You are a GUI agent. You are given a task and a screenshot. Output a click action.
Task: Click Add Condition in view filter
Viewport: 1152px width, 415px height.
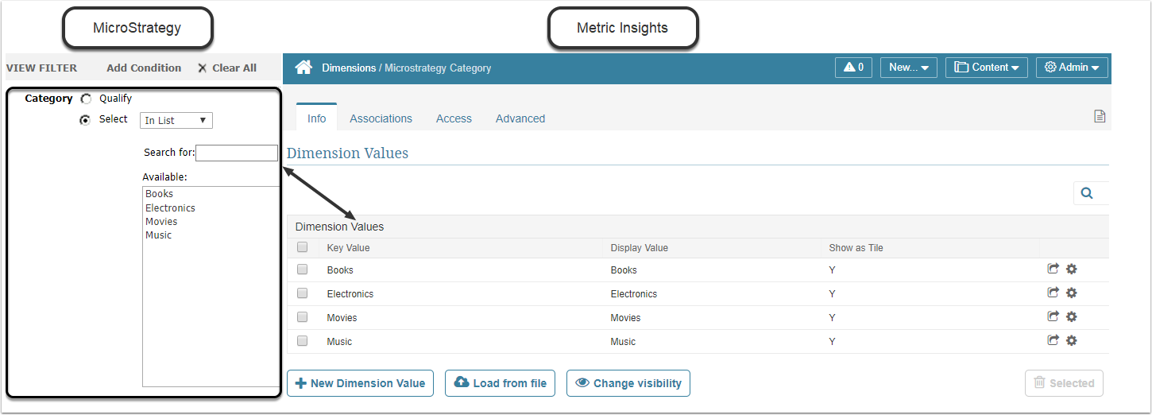(144, 68)
